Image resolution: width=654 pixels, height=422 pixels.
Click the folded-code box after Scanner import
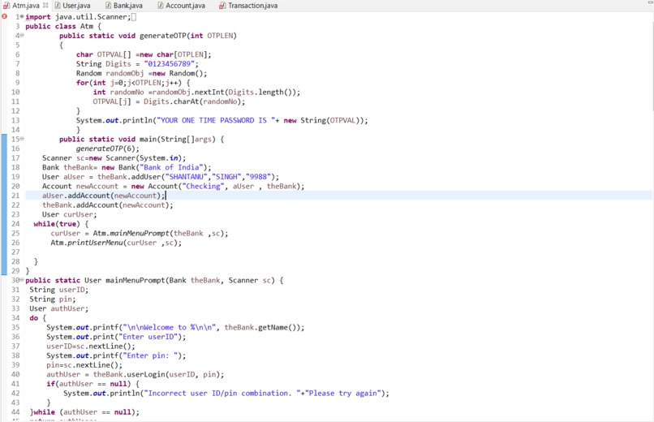pos(133,17)
